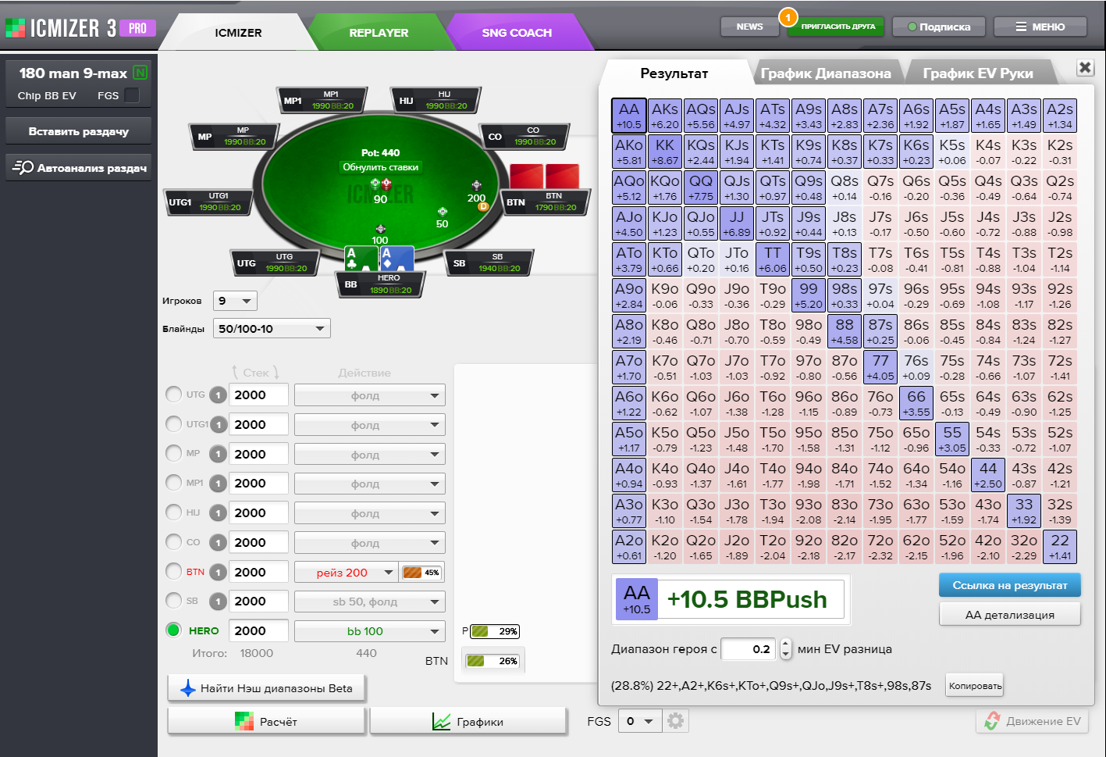Select the HJ radio button
The height and width of the screenshot is (757, 1106).
(x=174, y=512)
